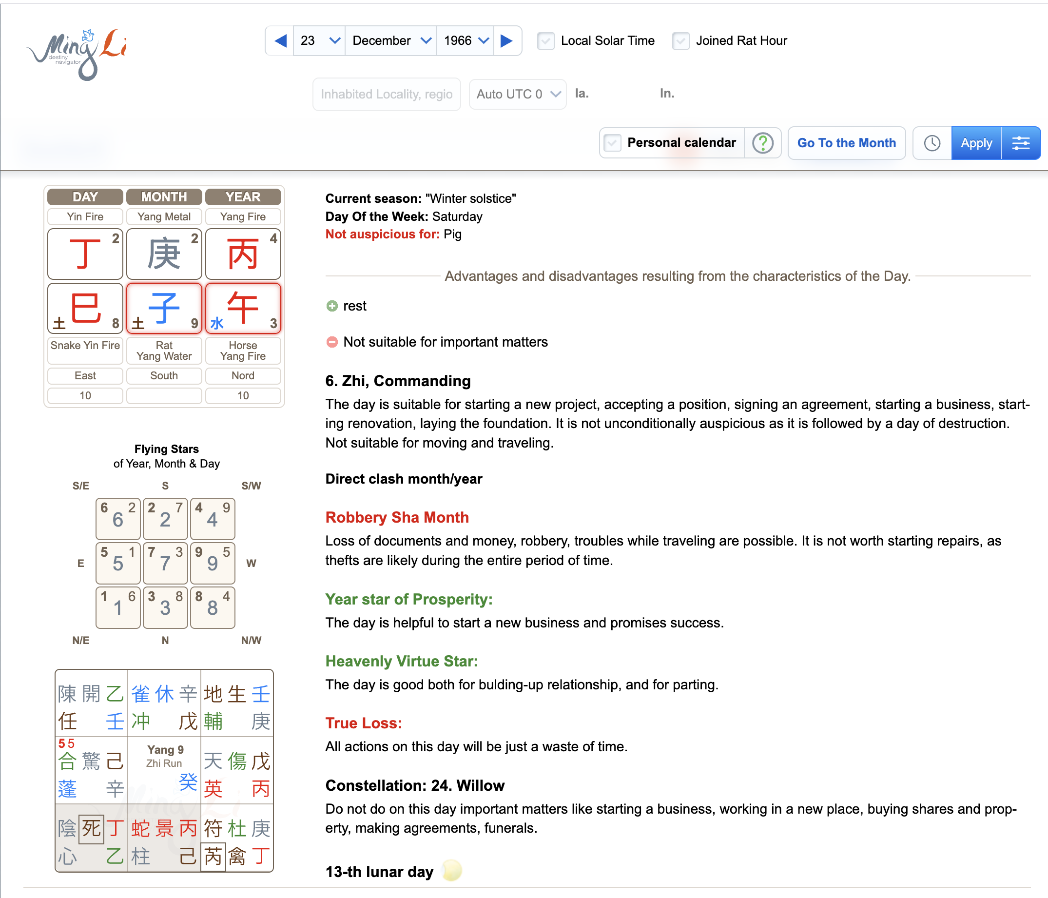
Task: Click the Inhabited Locality input field
Action: tap(387, 94)
